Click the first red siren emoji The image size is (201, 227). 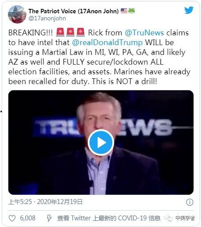[60, 32]
